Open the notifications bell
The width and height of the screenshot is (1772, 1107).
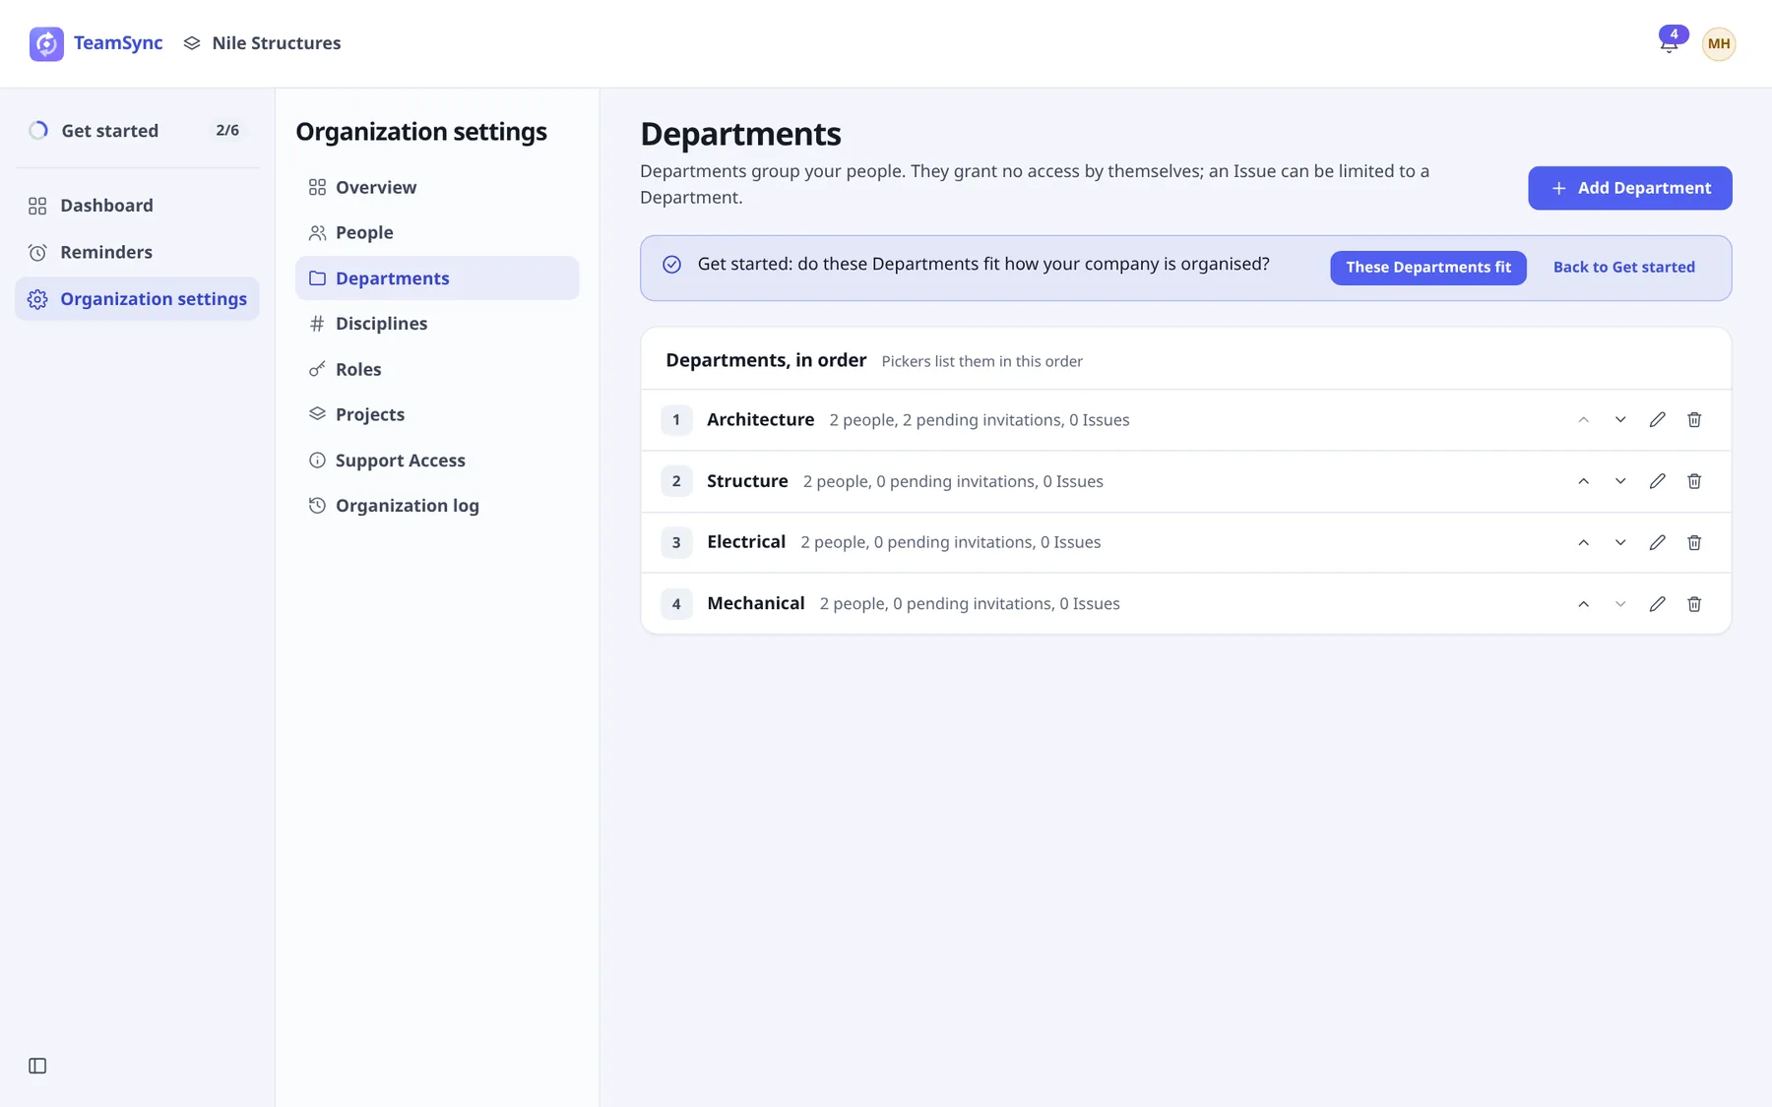[x=1669, y=43]
